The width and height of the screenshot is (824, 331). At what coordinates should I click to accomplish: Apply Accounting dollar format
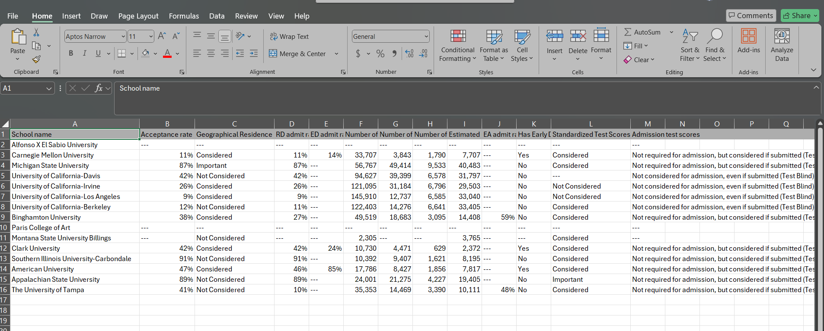point(358,54)
